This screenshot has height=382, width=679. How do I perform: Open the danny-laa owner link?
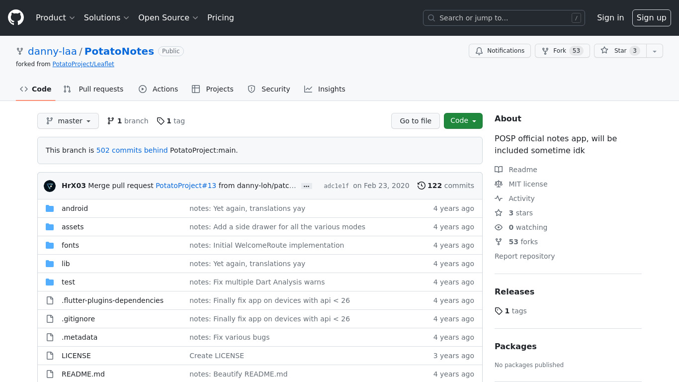click(x=52, y=51)
